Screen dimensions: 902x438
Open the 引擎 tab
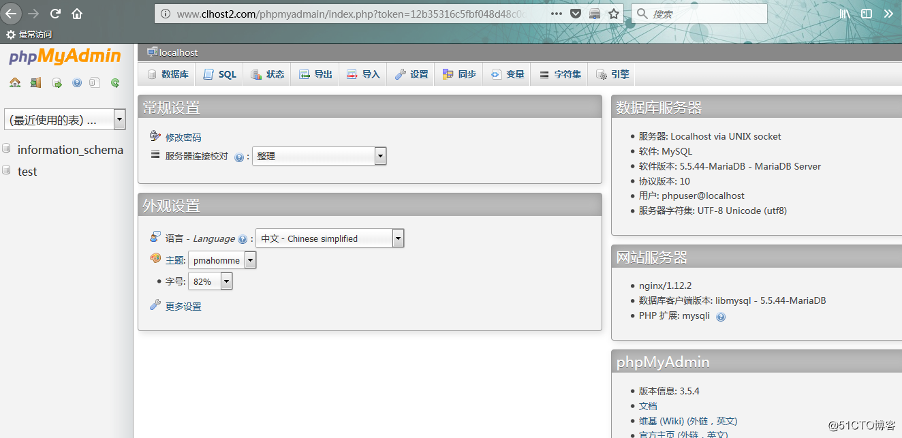[612, 74]
